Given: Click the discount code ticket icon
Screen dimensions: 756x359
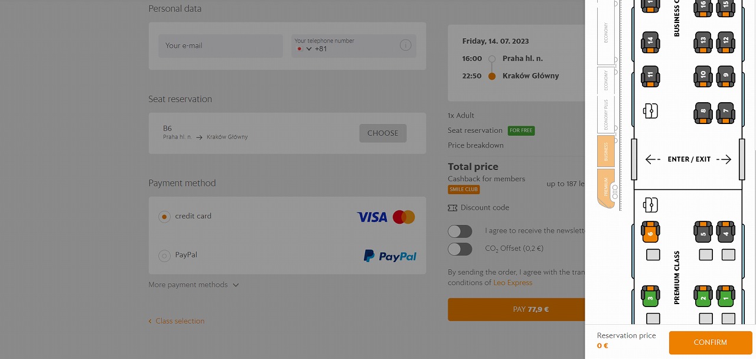Looking at the screenshot, I should coord(452,208).
